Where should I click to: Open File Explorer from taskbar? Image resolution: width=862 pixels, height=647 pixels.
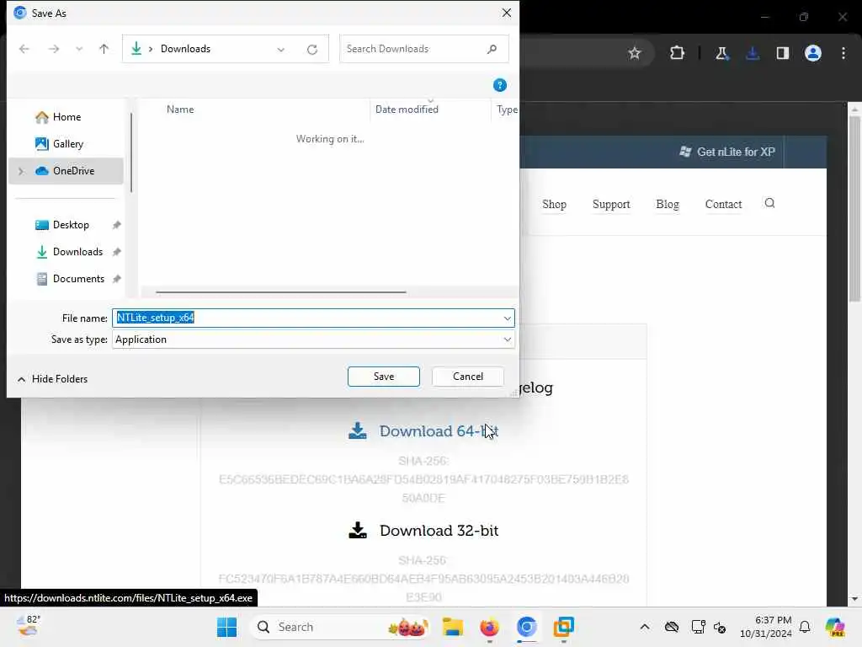(x=453, y=627)
